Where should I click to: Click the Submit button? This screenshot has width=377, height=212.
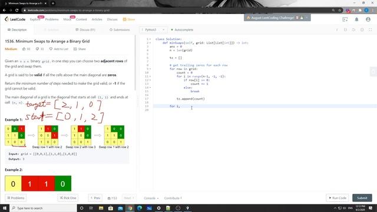[362, 198]
